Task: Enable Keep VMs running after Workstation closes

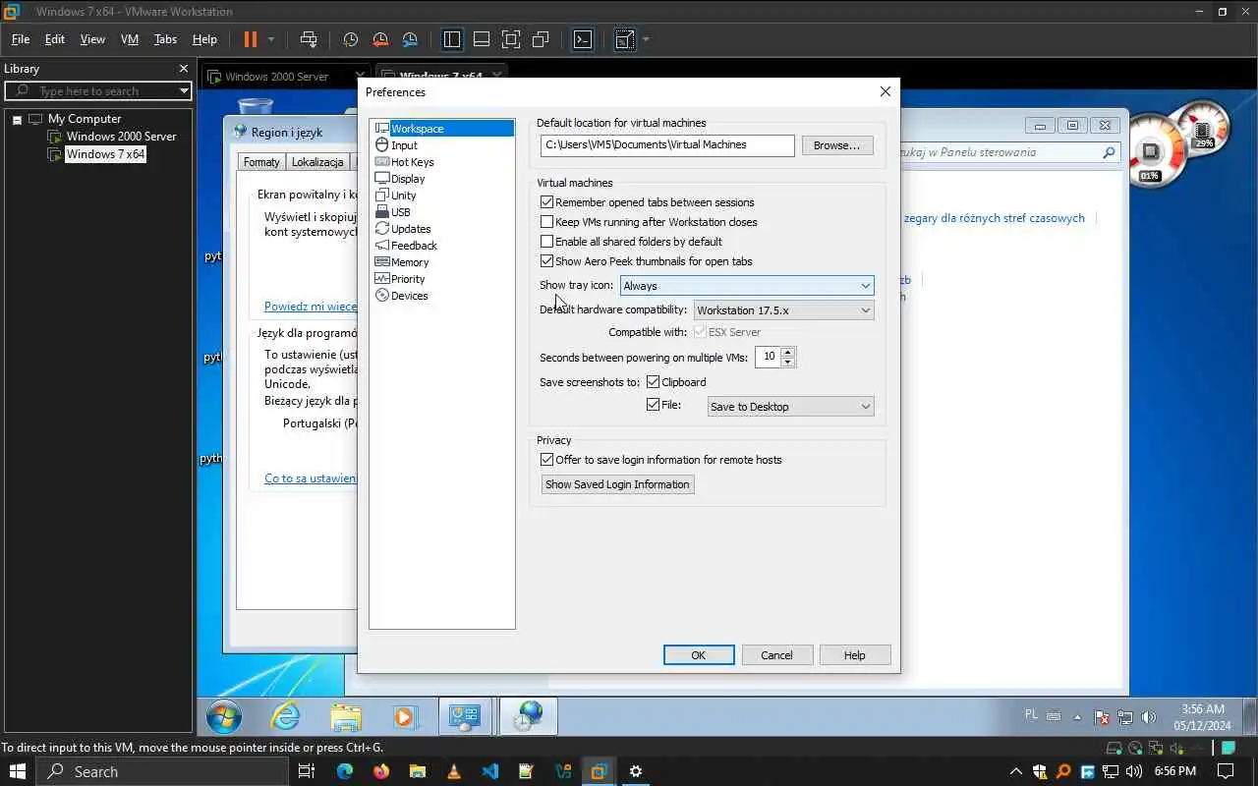Action: (x=547, y=222)
